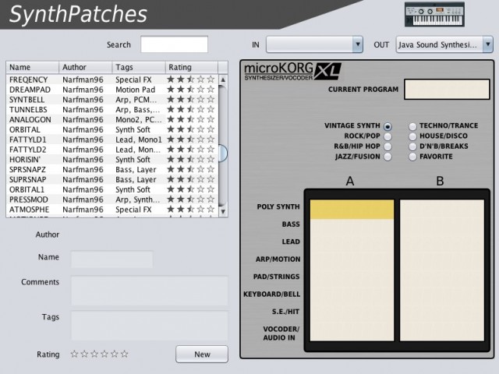Click the empty rating stars below Tags
The height and width of the screenshot is (374, 499).
[98, 354]
